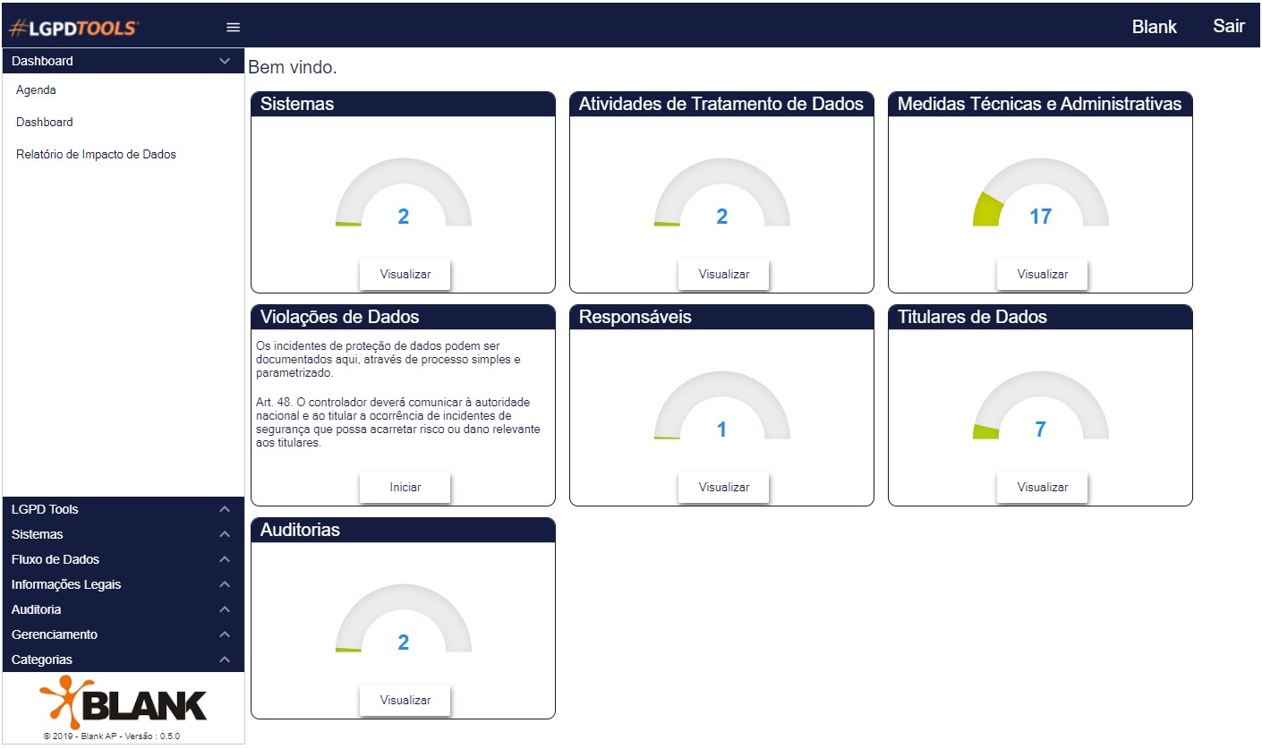Click the Blank company logo in sidebar
The image size is (1262, 749).
click(x=124, y=702)
